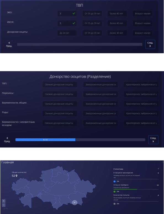Click the 'Донорство ооцитов (Разделение)' heading
The width and height of the screenshot is (164, 214).
tap(80, 77)
